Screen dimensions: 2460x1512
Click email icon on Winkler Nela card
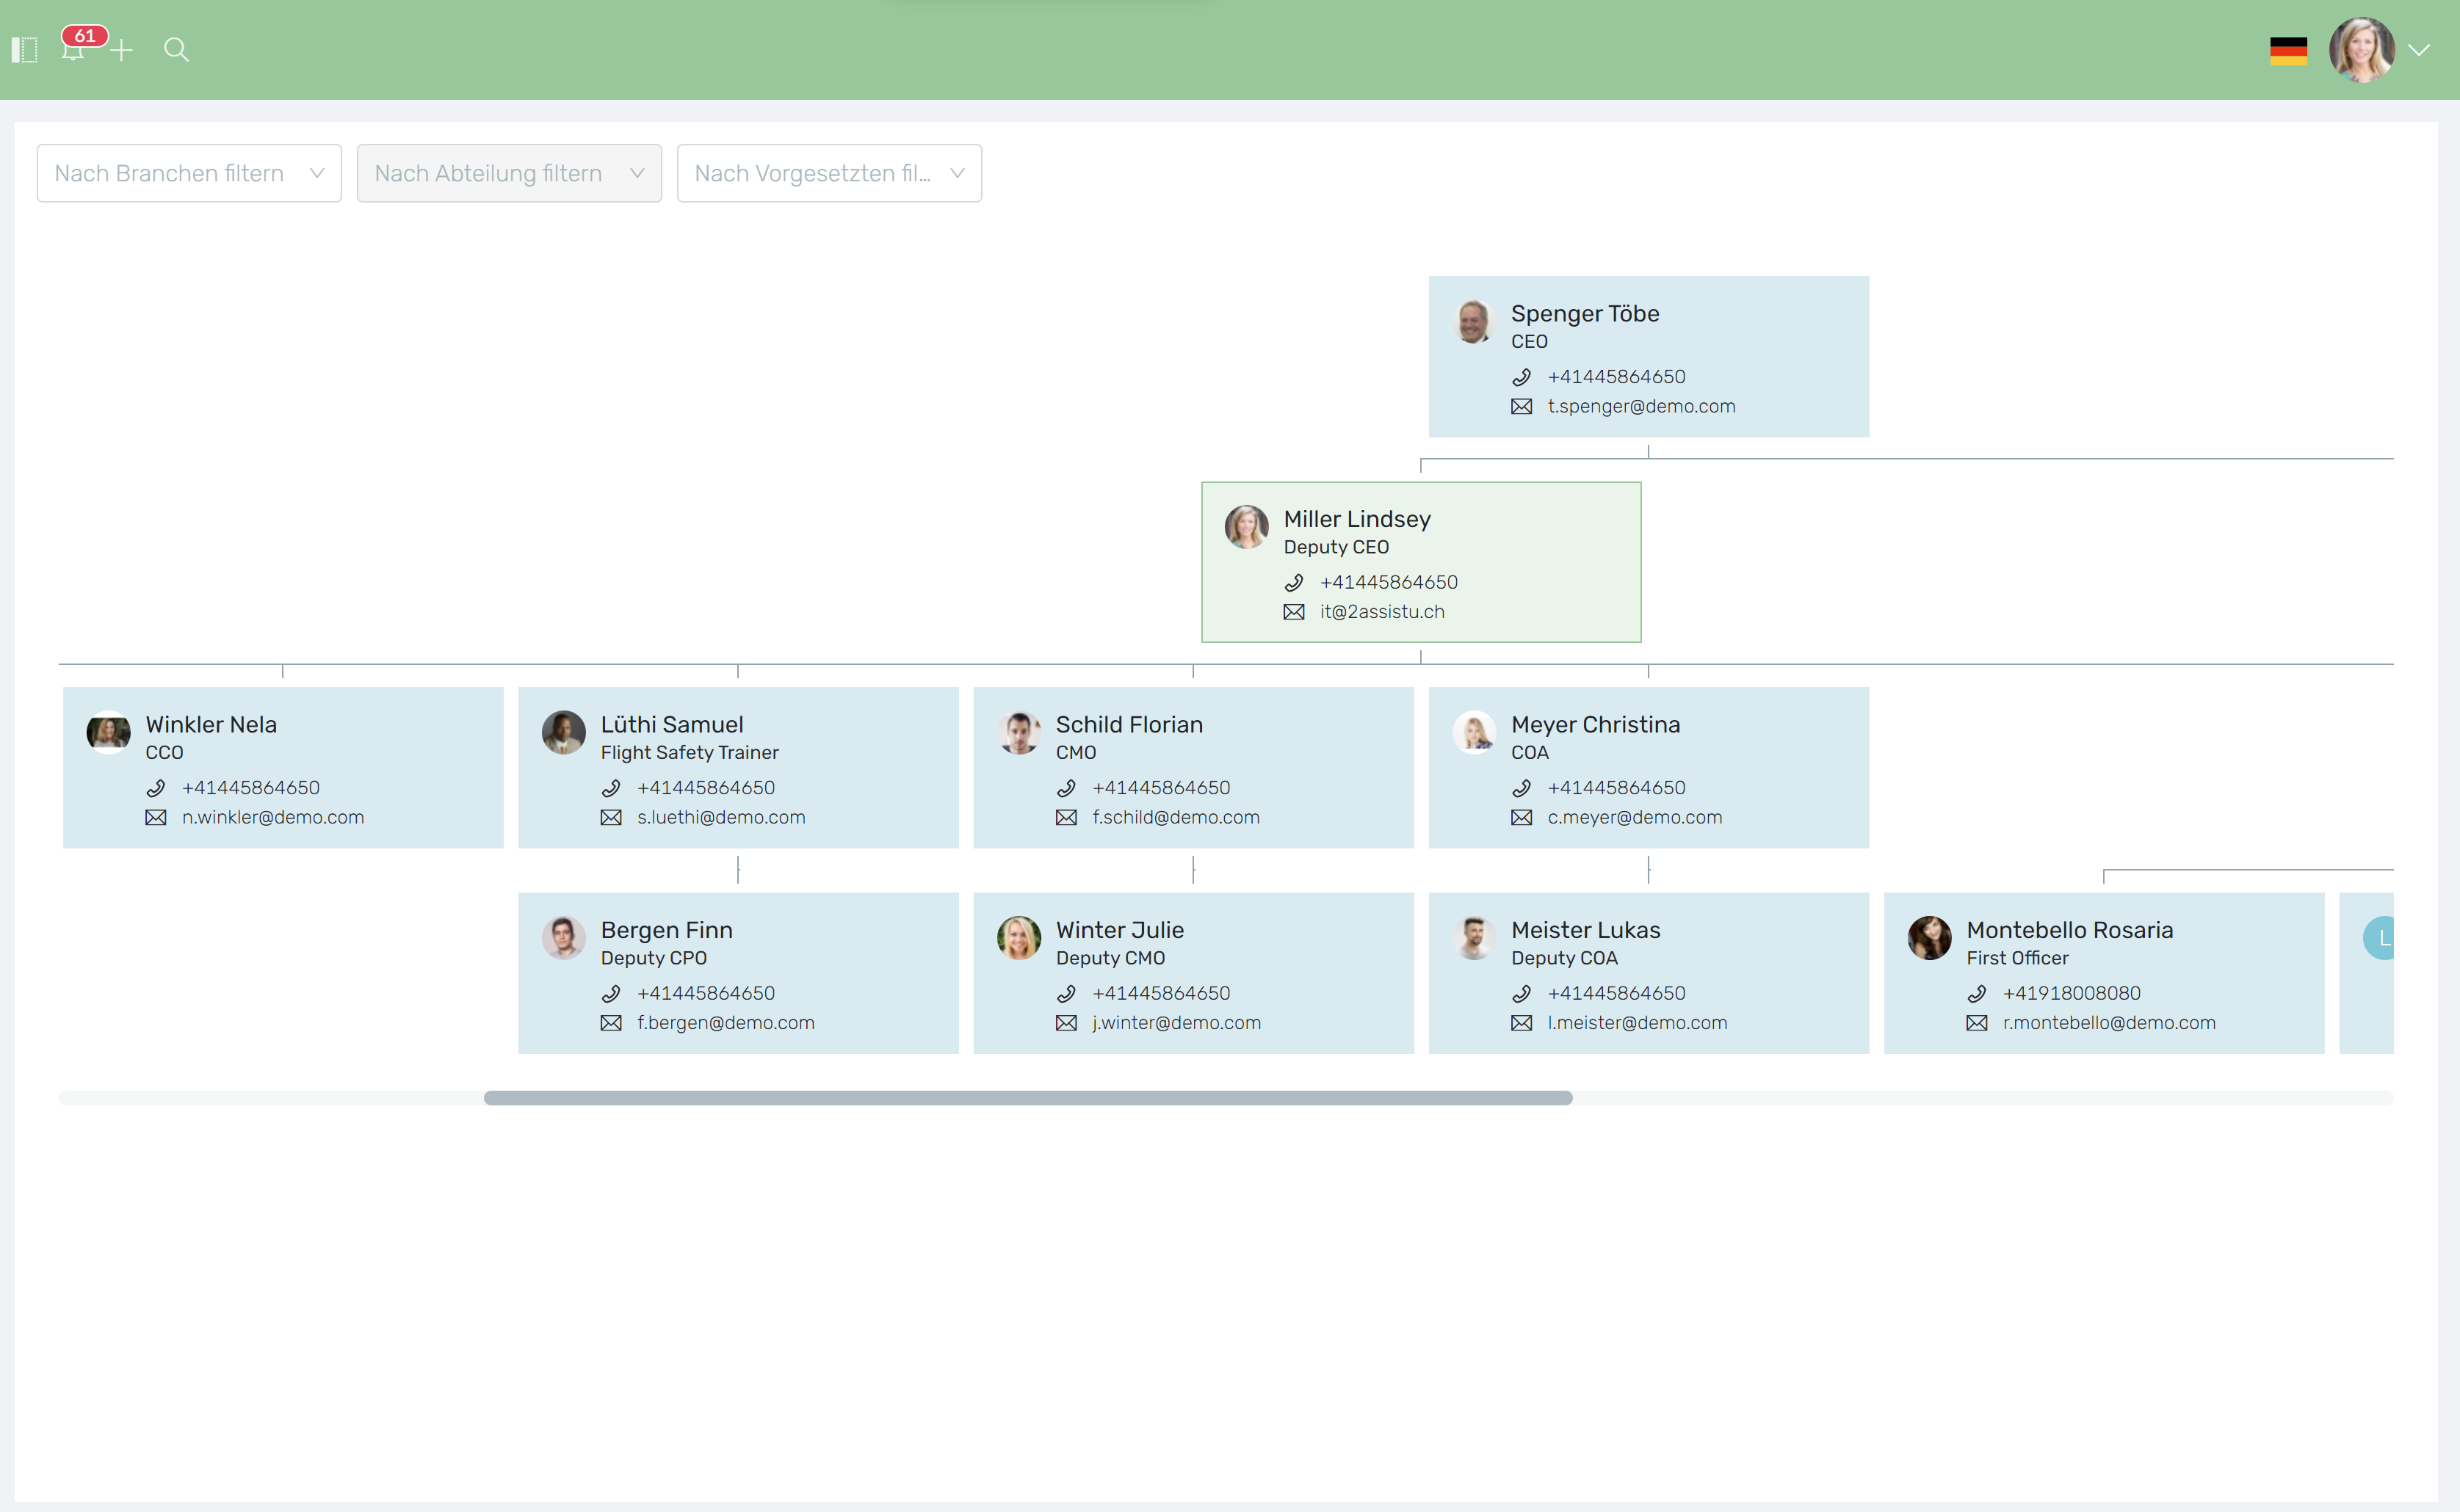point(155,818)
